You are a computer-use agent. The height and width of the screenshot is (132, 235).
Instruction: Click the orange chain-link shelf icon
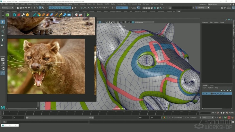(x=43, y=15)
